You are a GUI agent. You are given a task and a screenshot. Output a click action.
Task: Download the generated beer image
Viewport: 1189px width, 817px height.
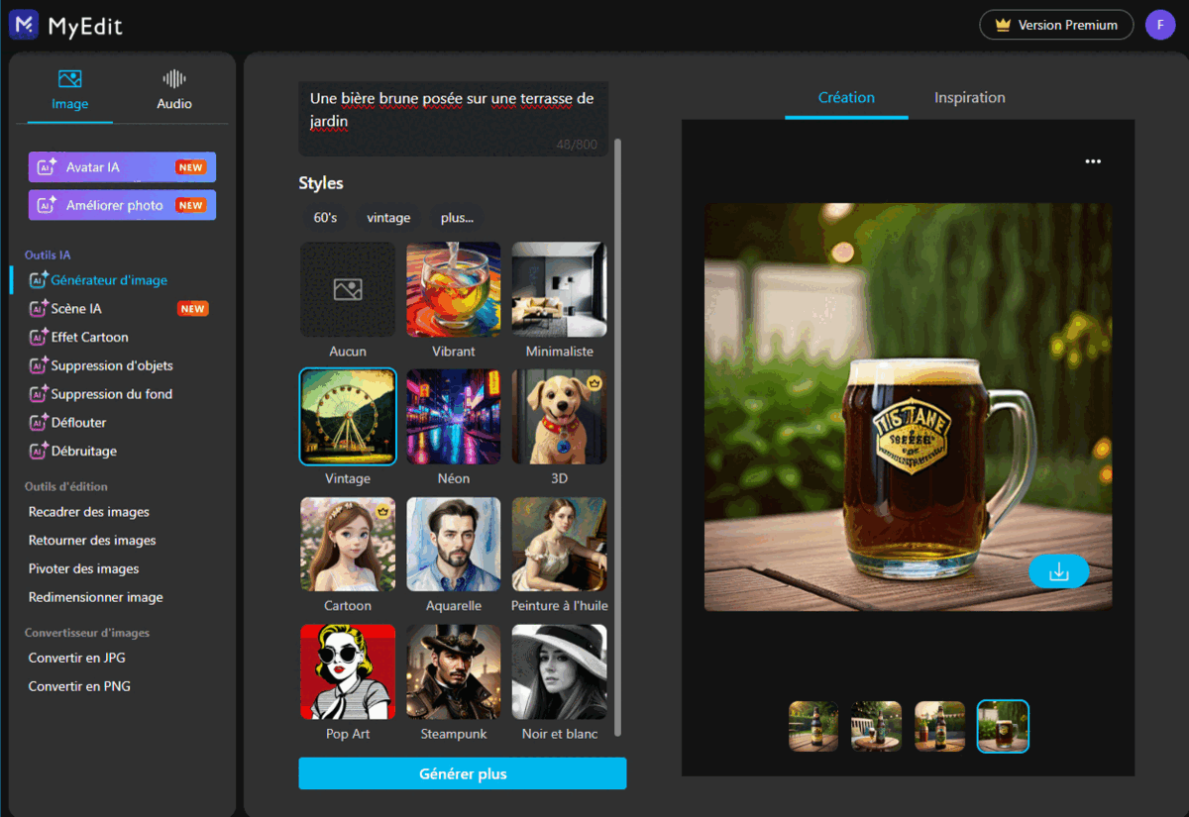(x=1058, y=571)
